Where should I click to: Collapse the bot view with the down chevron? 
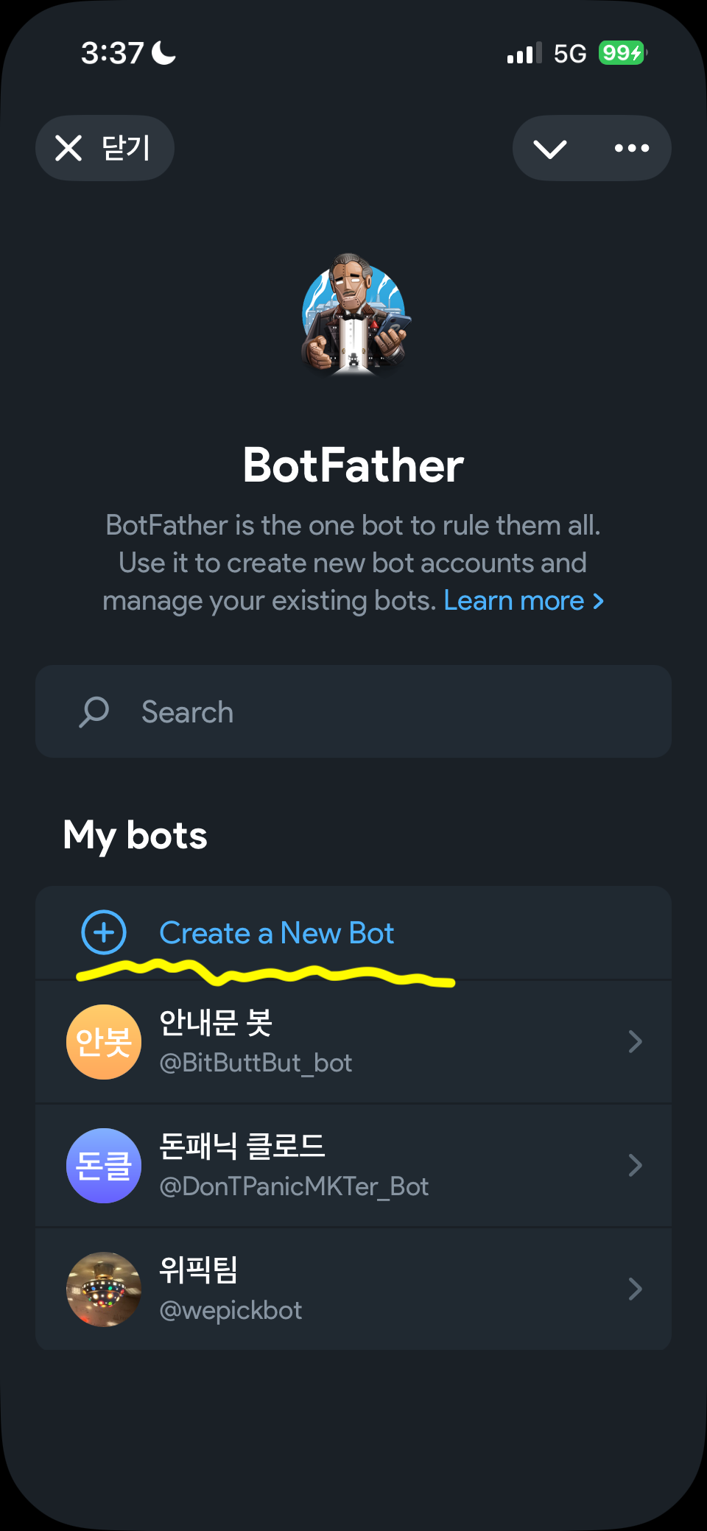(x=550, y=148)
